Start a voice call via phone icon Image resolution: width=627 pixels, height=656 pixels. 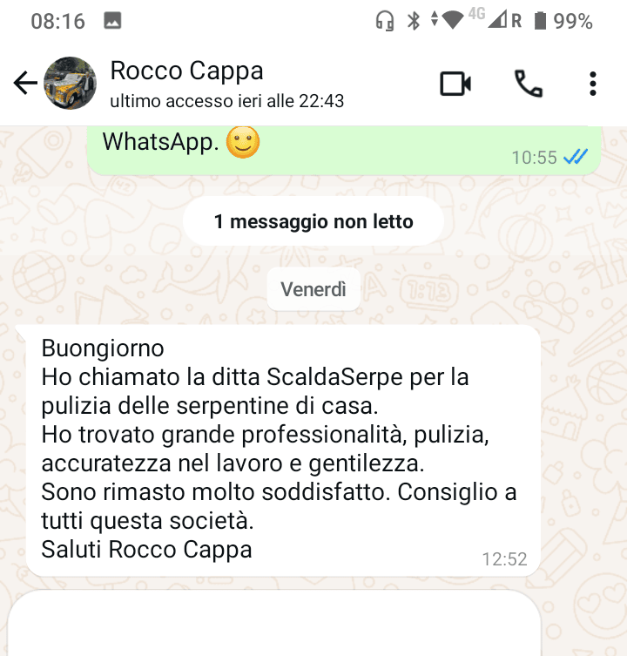pyautogui.click(x=529, y=84)
